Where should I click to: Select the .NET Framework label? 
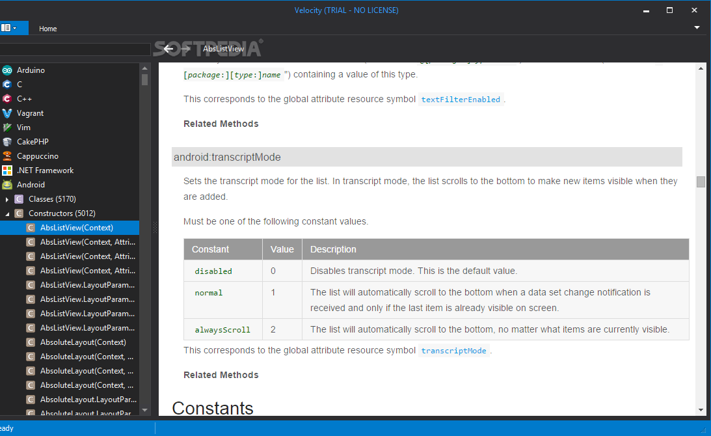(x=46, y=170)
